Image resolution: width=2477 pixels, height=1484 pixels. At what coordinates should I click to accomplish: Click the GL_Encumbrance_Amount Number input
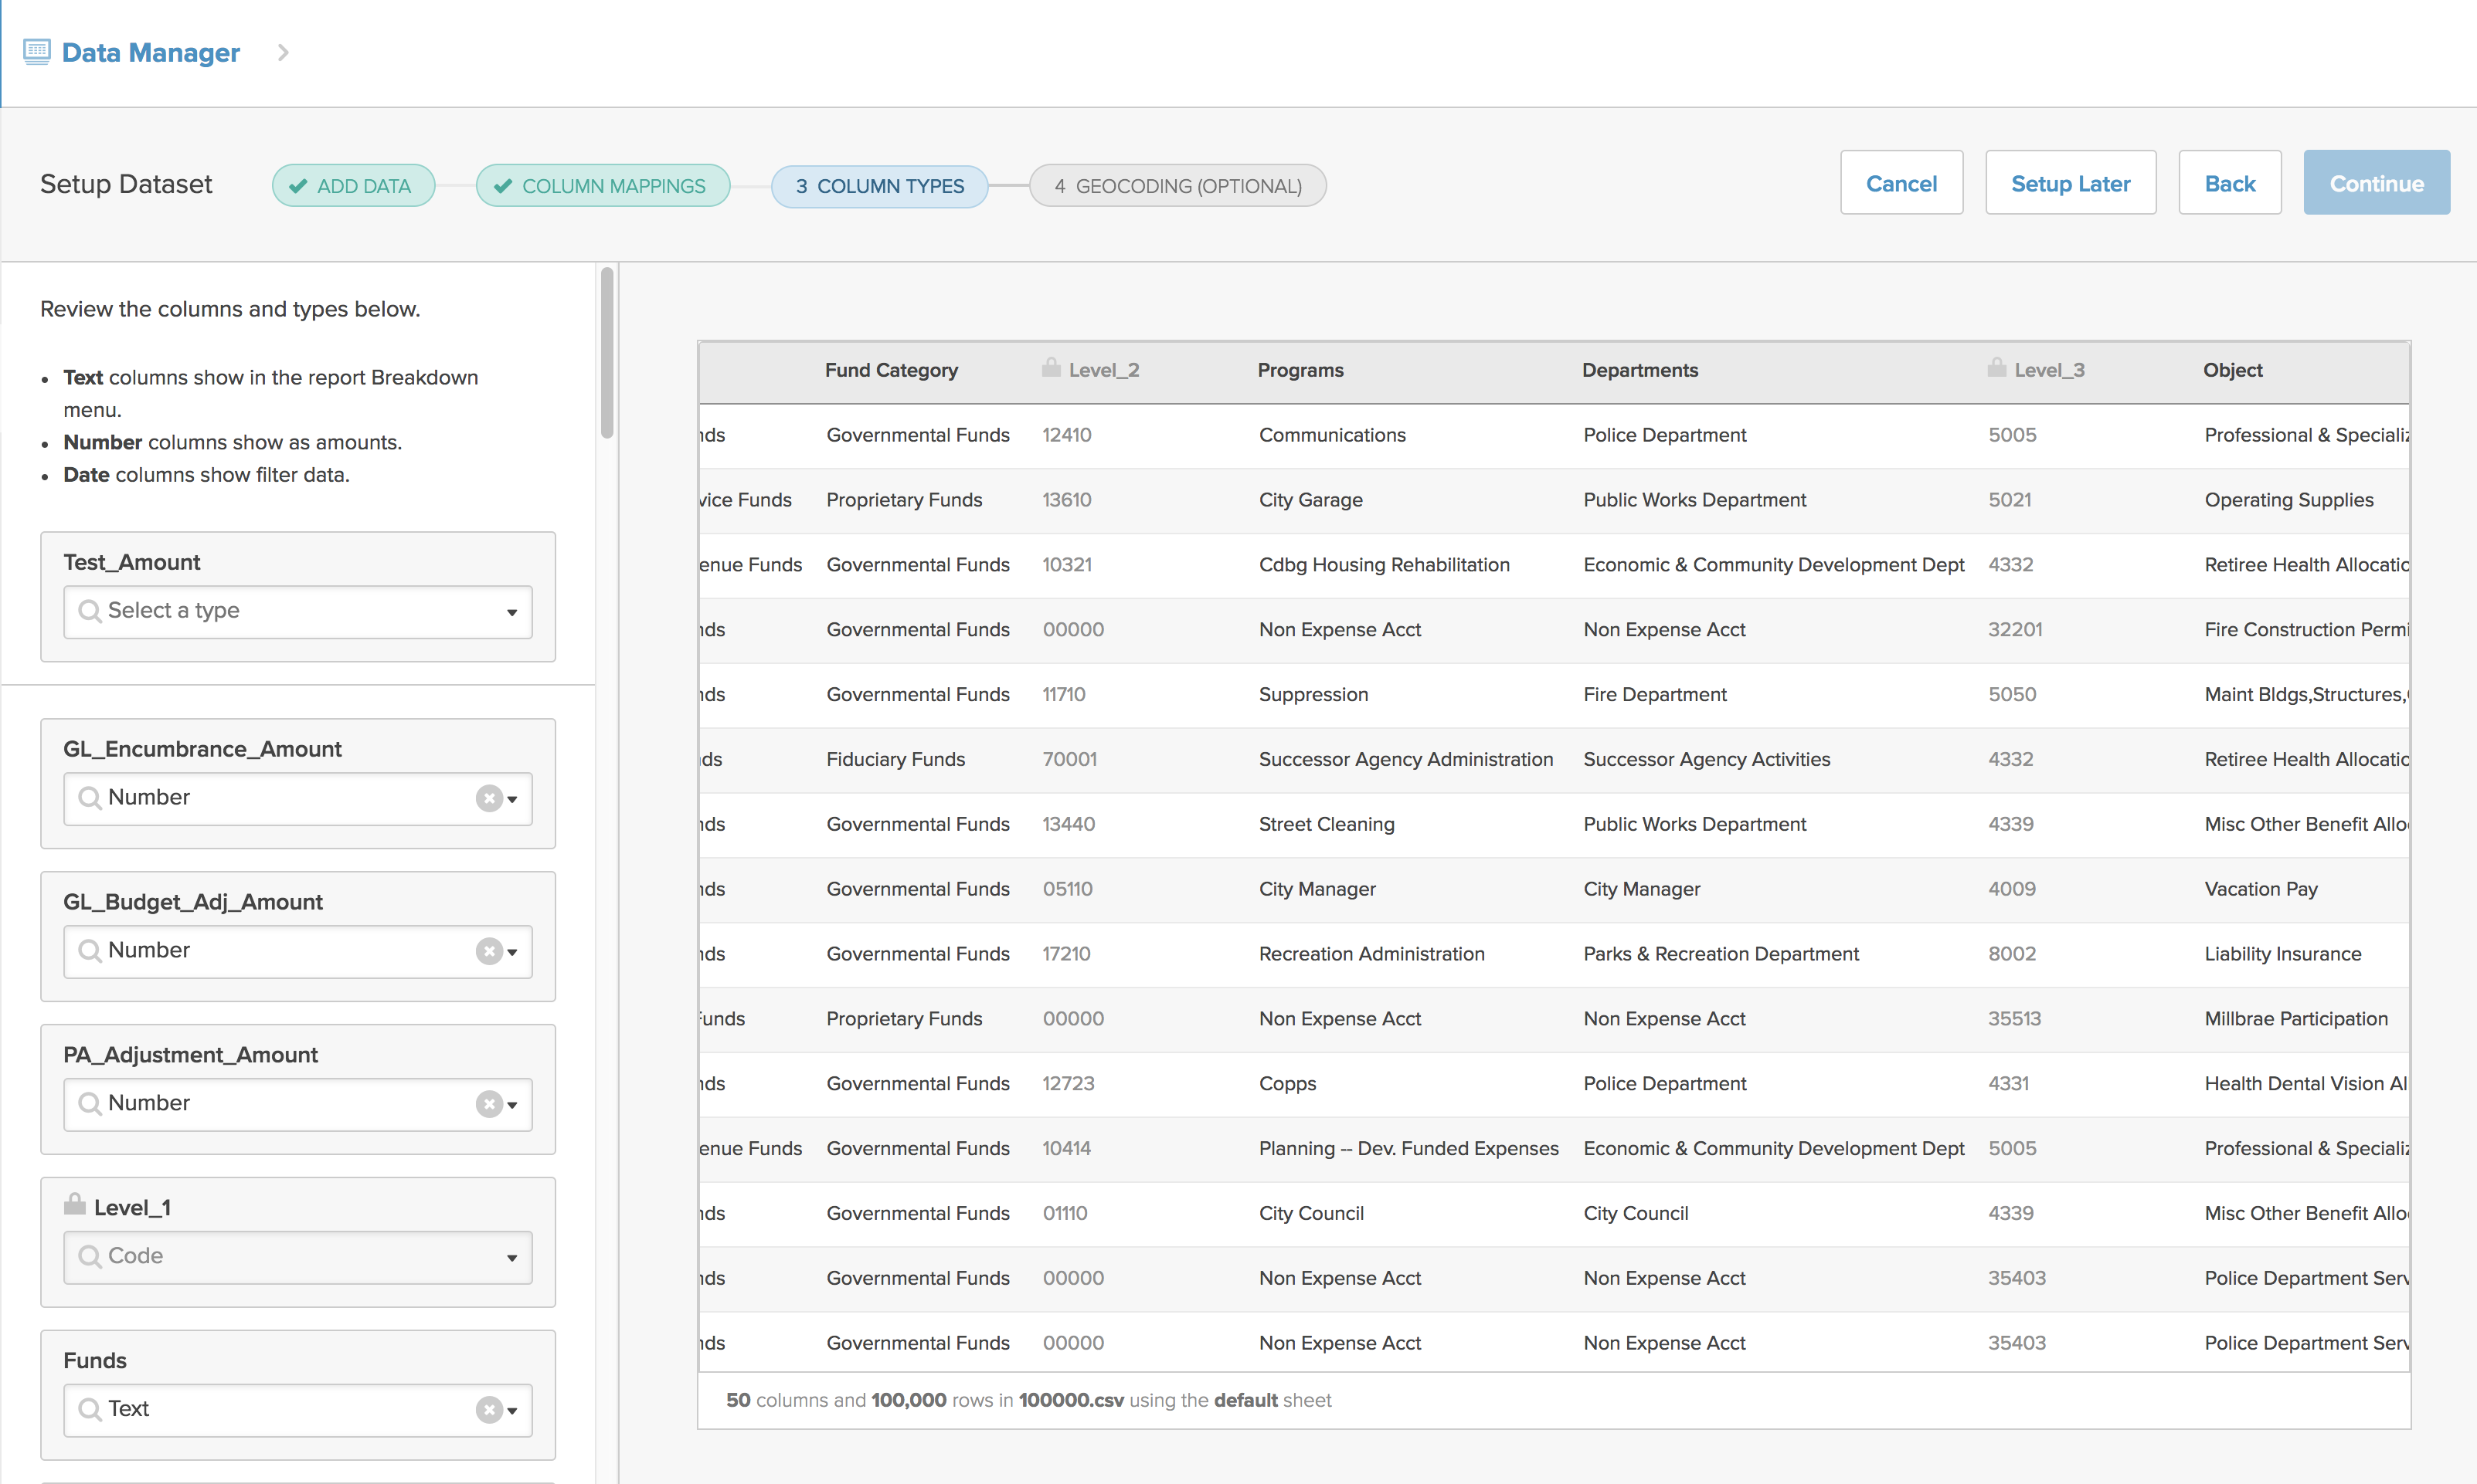(298, 799)
